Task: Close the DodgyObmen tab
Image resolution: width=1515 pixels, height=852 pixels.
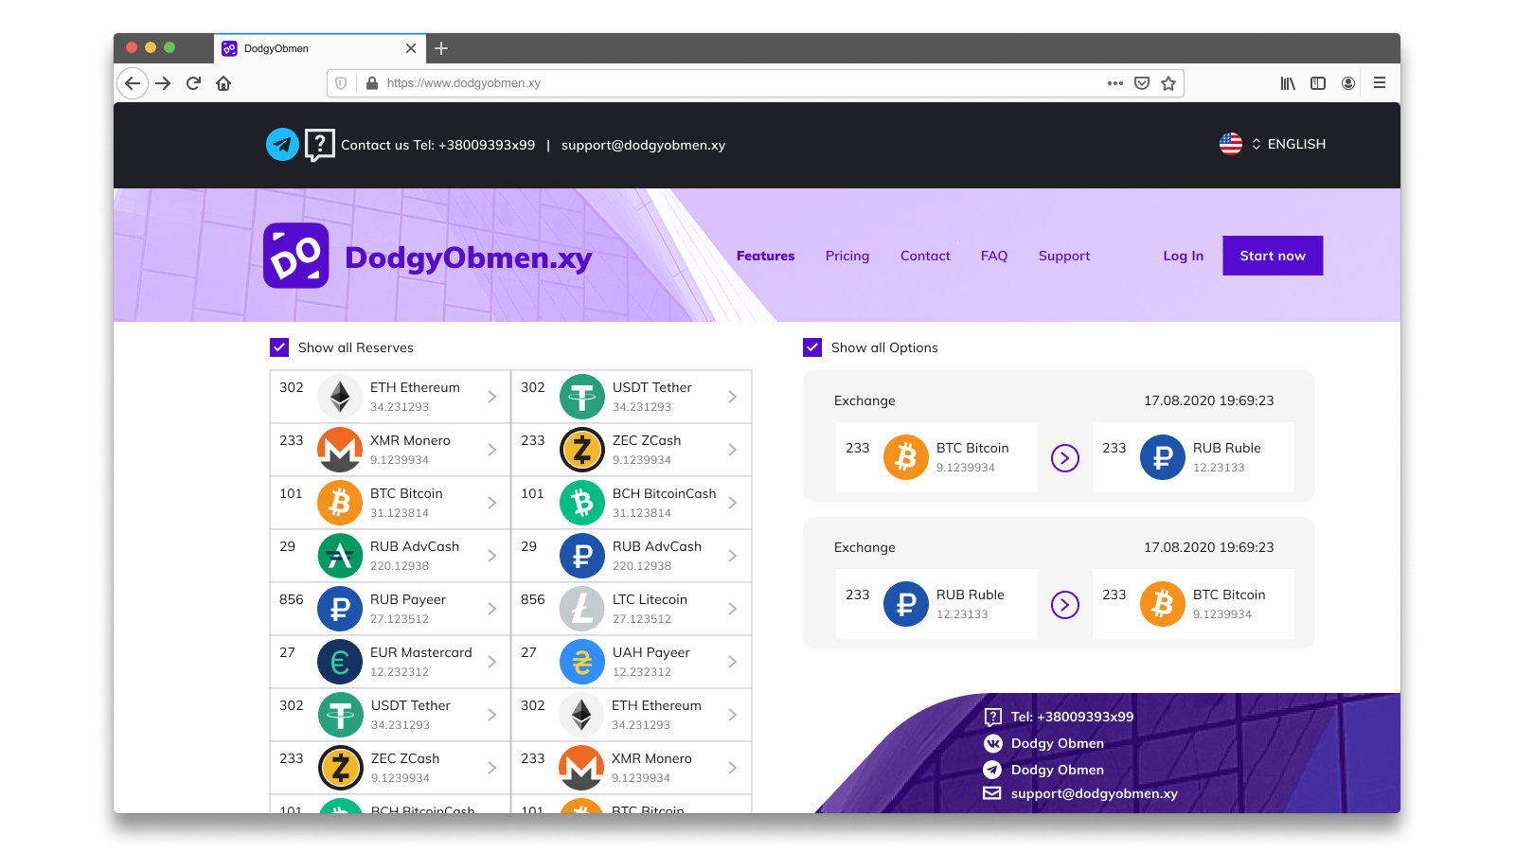Action: pos(410,48)
